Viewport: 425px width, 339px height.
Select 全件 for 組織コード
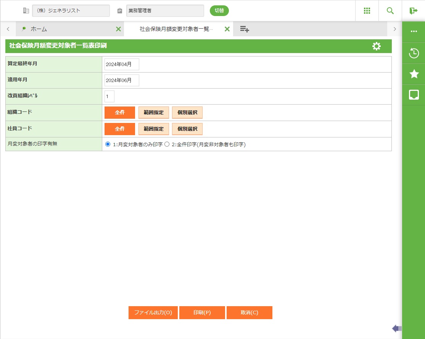[x=119, y=113]
